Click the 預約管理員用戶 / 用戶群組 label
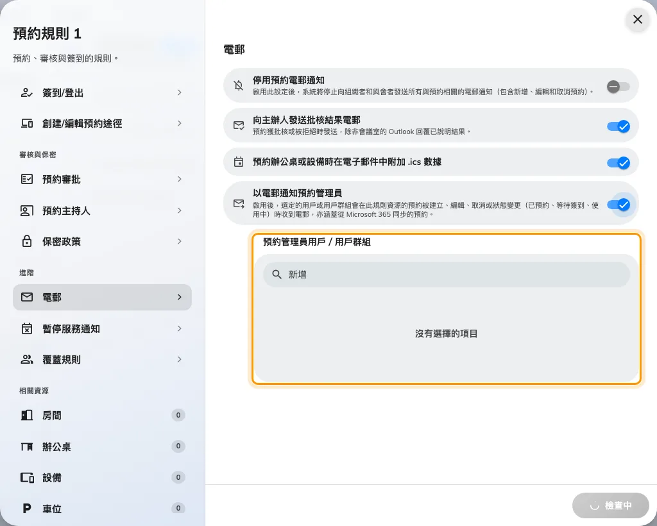Viewport: 657px width, 526px height. [317, 242]
